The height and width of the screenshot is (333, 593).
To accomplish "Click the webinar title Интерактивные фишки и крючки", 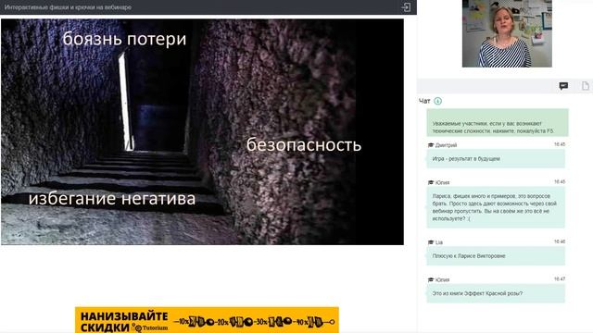I will (x=68, y=7).
